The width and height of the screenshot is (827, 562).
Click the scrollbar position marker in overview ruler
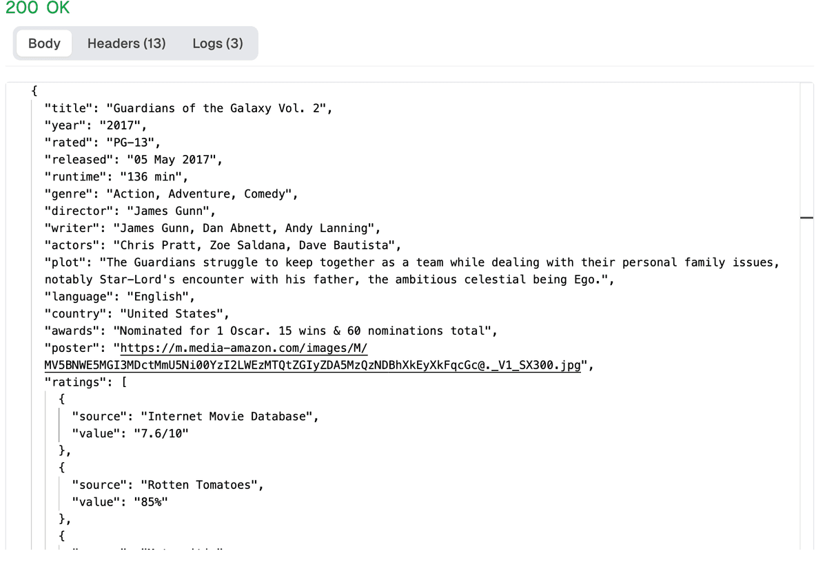[806, 218]
